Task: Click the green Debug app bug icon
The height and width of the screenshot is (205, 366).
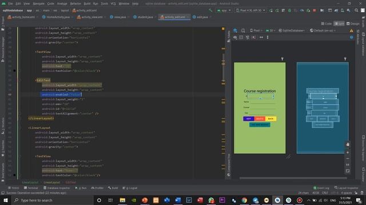Action: [289, 10]
